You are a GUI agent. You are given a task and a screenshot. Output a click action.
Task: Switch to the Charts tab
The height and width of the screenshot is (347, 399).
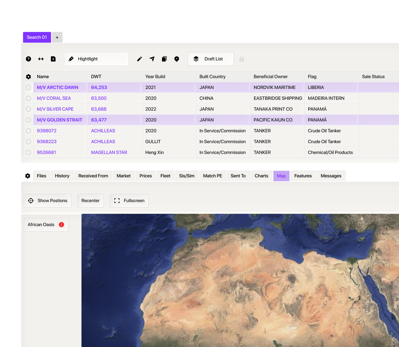[x=261, y=176]
